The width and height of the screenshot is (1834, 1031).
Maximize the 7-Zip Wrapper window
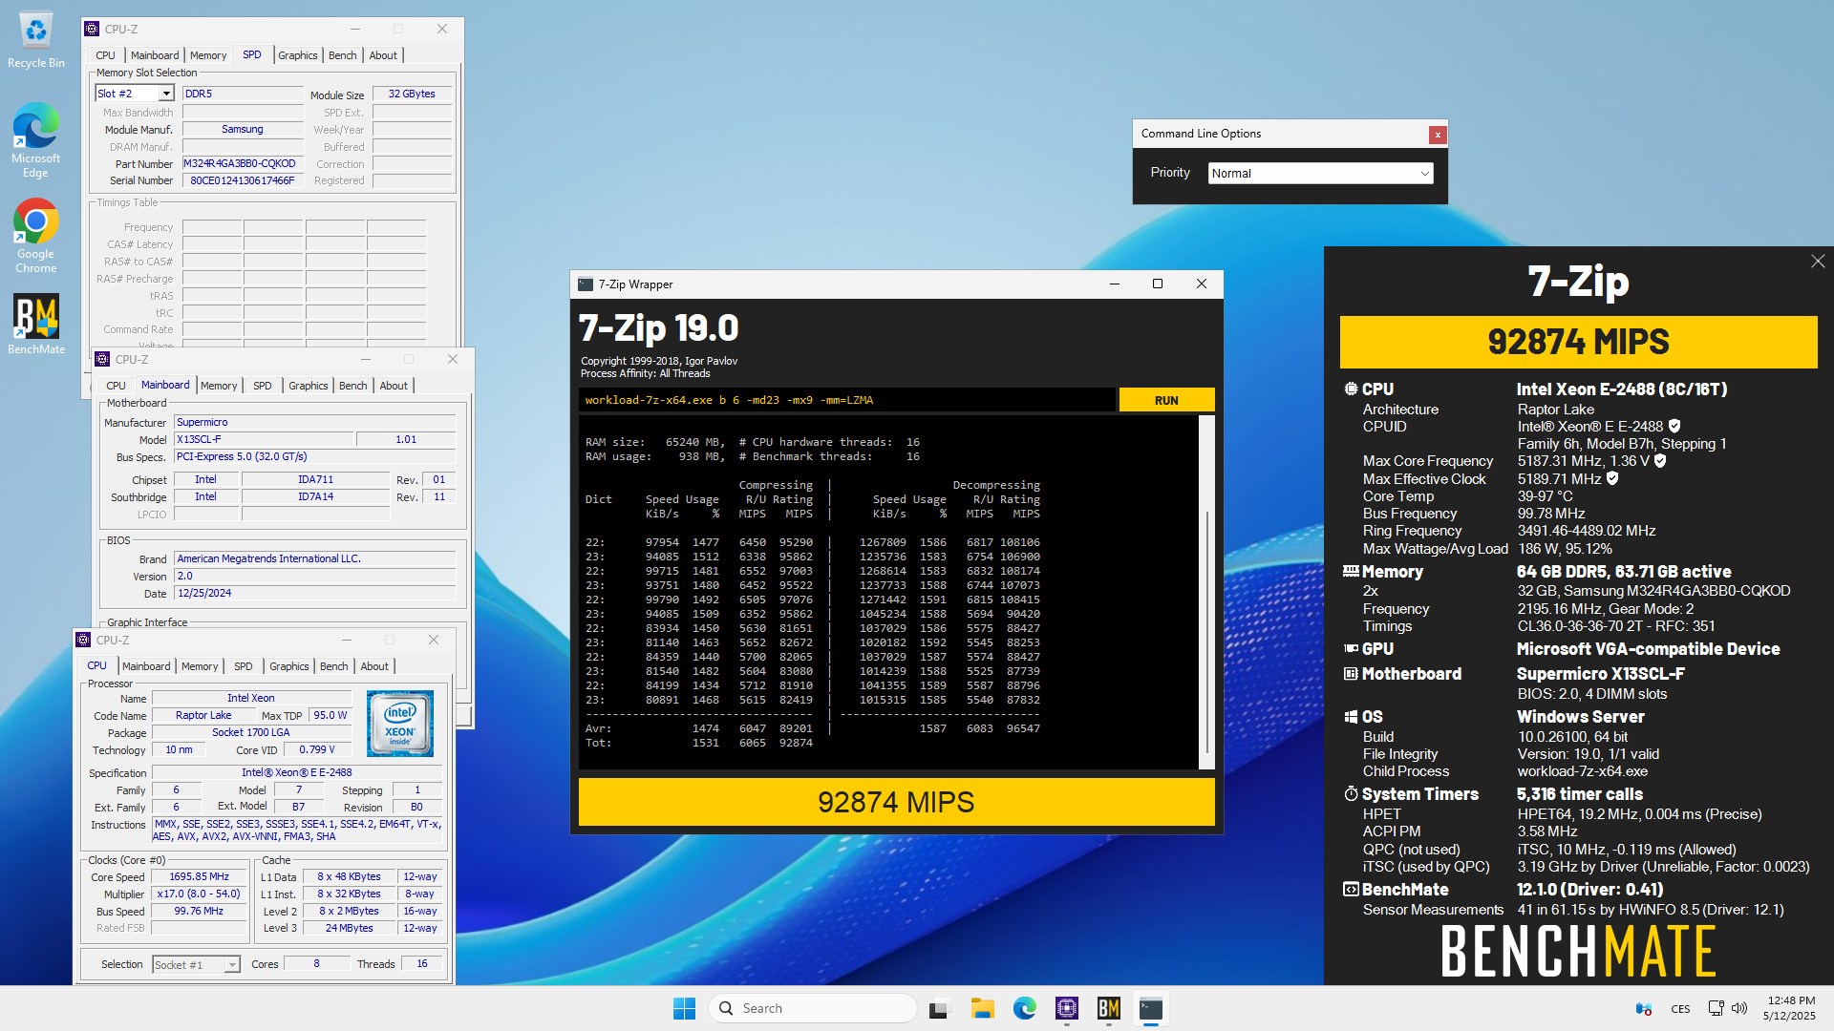click(x=1158, y=284)
